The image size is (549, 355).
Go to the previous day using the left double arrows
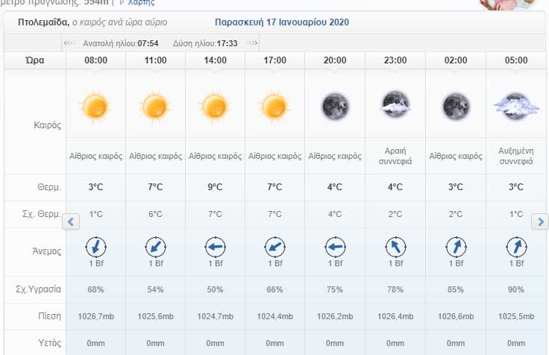pyautogui.click(x=69, y=43)
